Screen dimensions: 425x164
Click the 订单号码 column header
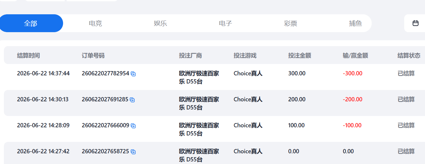pyautogui.click(x=93, y=56)
